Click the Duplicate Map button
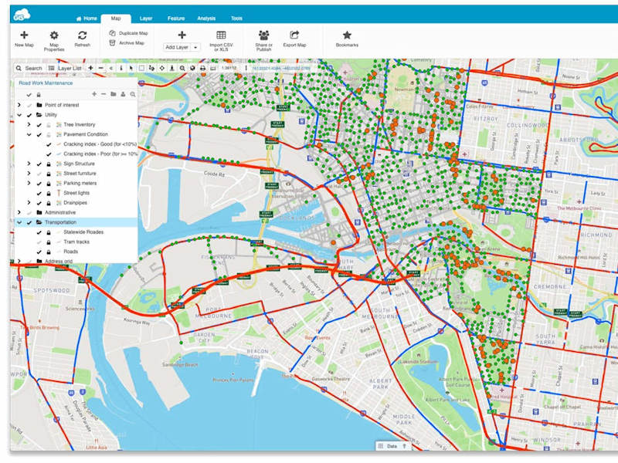This screenshot has width=618, height=463. [128, 33]
